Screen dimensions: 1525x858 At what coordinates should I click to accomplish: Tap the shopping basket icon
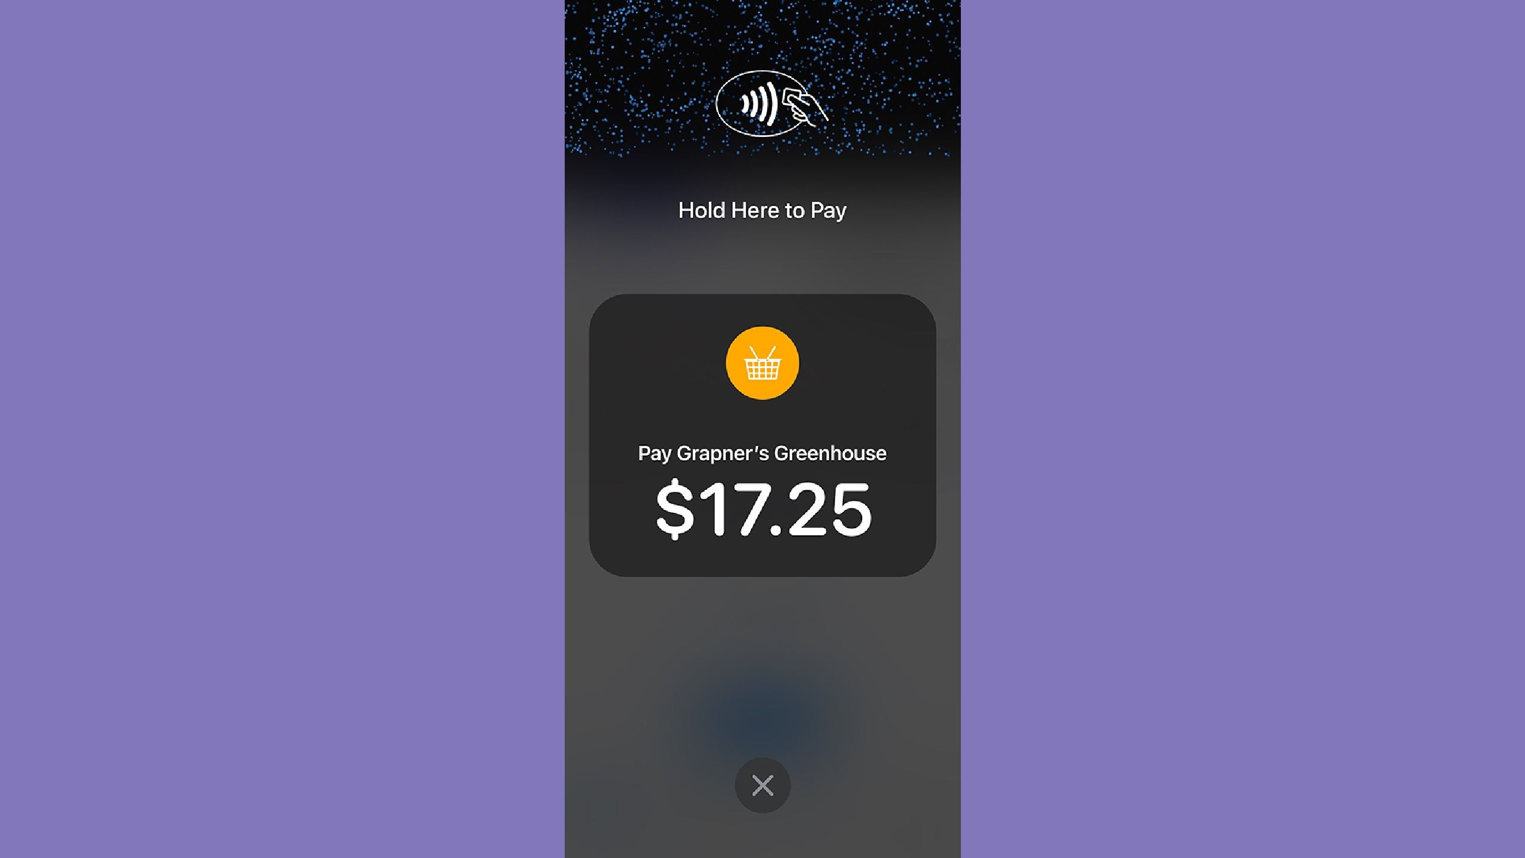[761, 362]
